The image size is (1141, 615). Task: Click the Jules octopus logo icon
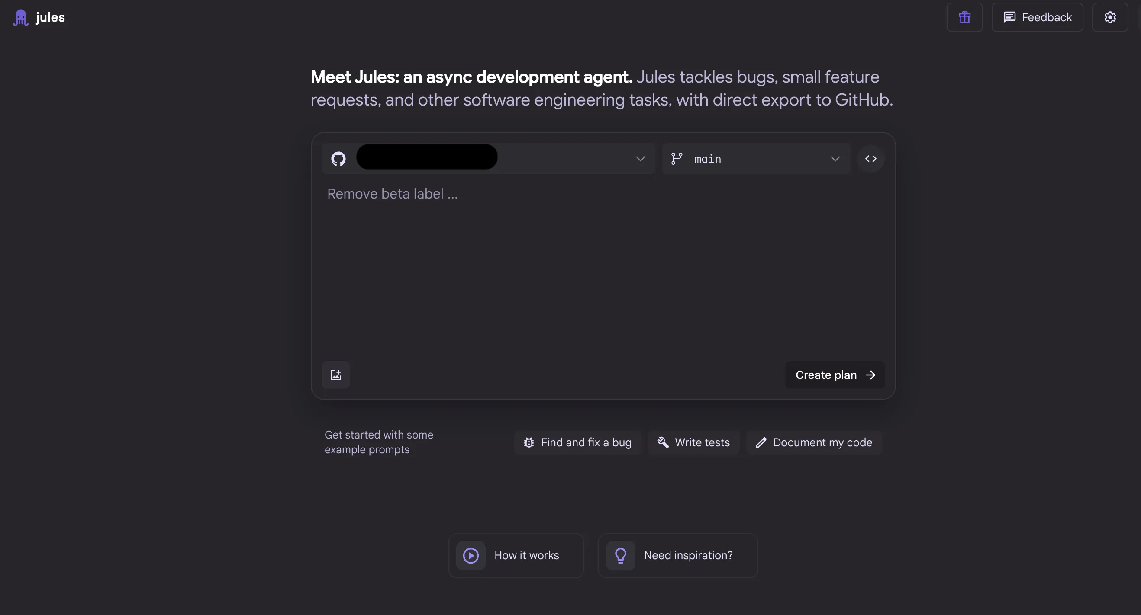point(20,18)
